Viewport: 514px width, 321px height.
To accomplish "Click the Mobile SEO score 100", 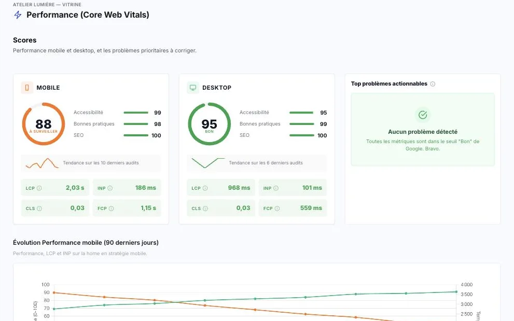I will pos(156,135).
